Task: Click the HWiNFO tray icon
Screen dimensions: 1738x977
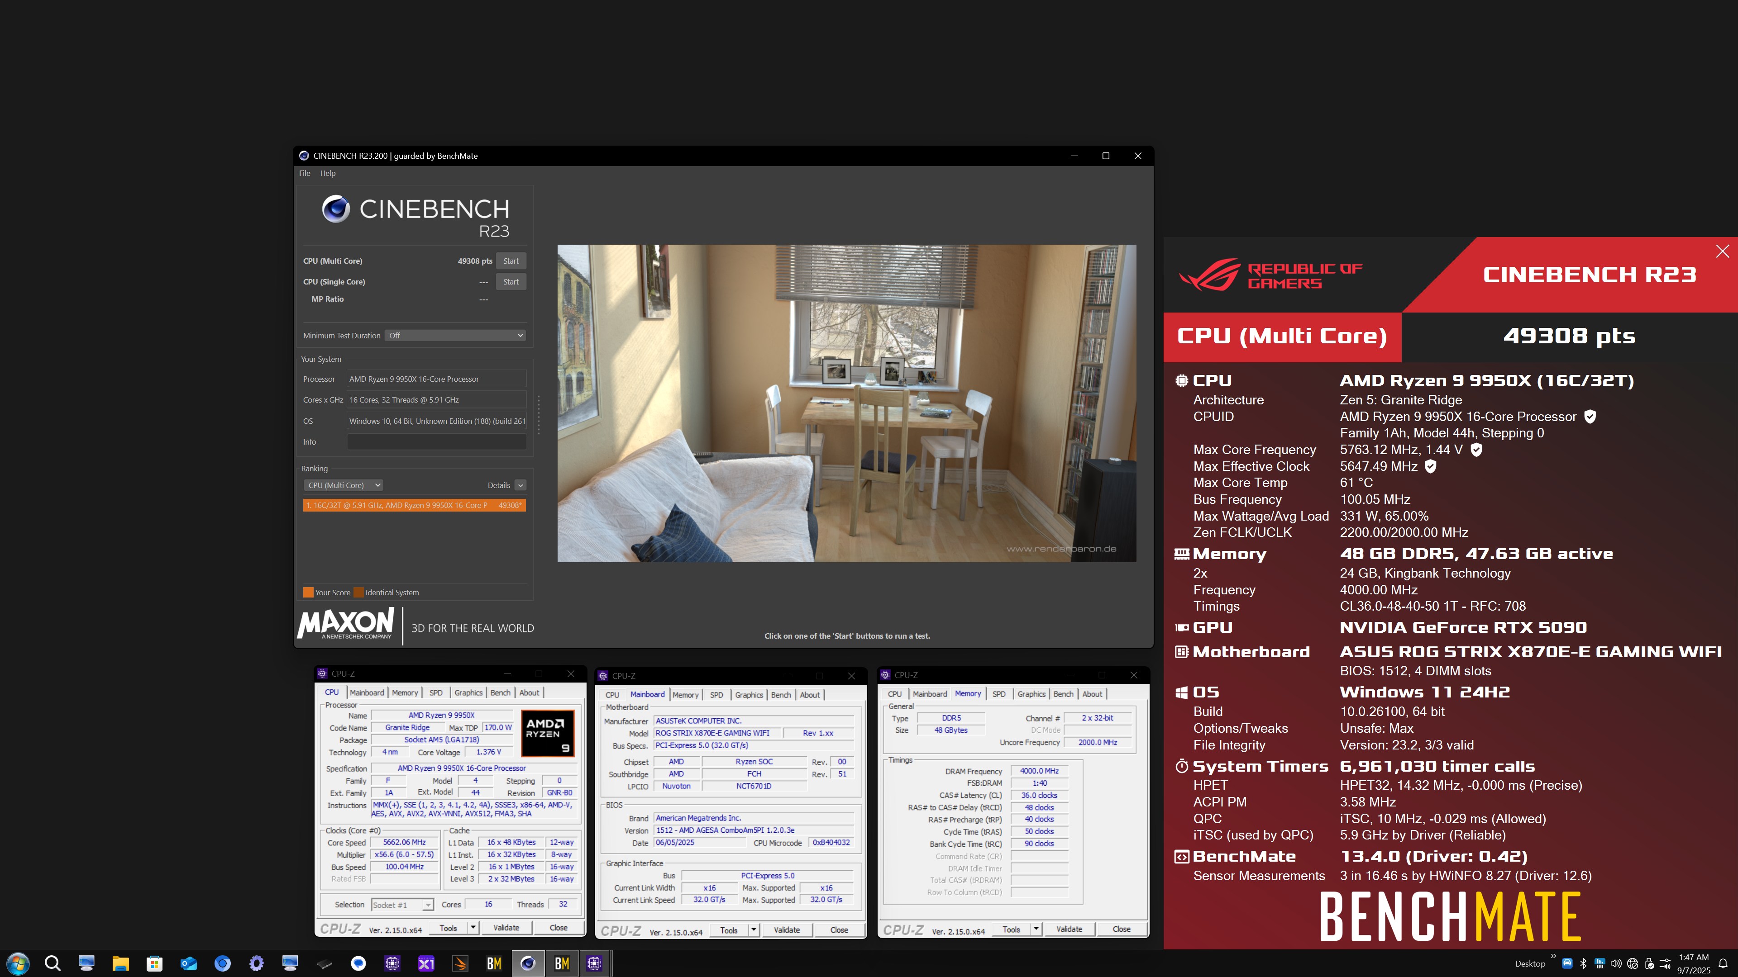Action: (1600, 963)
